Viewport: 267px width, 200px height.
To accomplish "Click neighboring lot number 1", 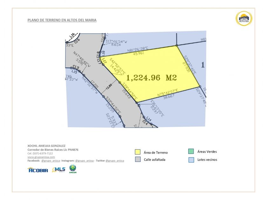I will (x=203, y=65).
